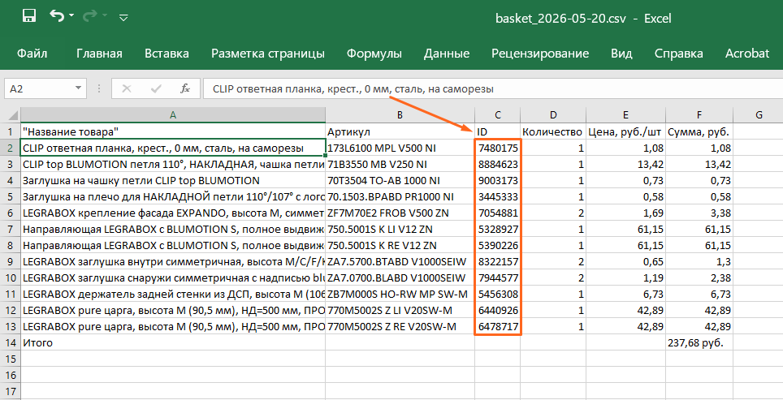Select ID cell 9003173
Viewport: 783px width, 400px height.
click(x=497, y=181)
